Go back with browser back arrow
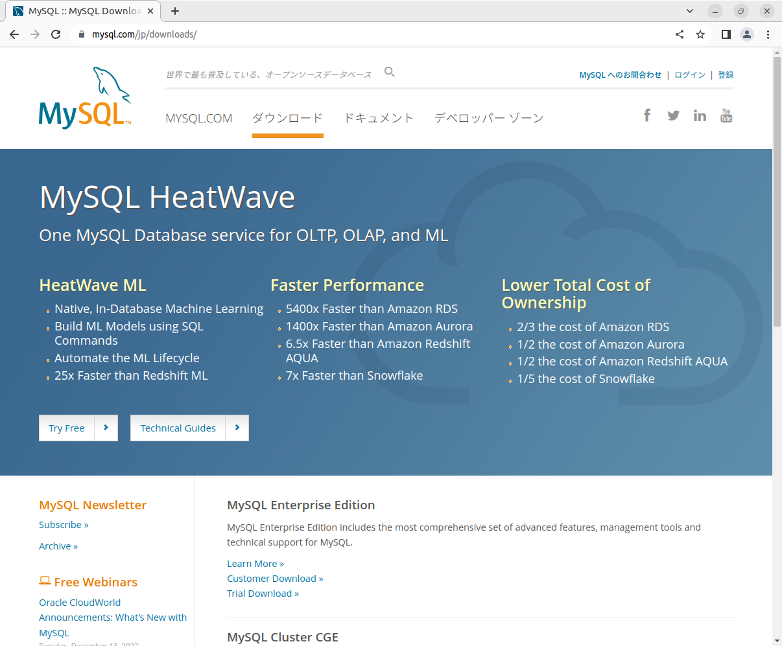The image size is (782, 646). pyautogui.click(x=14, y=34)
